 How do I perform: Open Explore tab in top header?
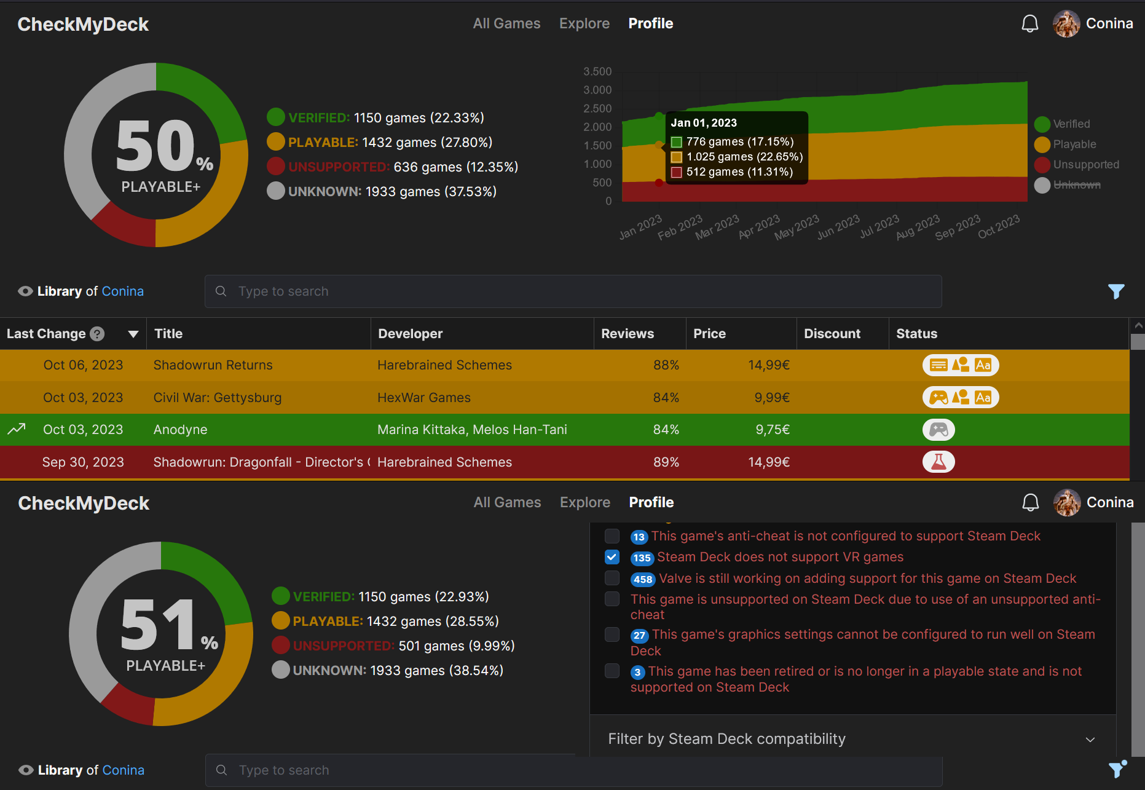584,23
